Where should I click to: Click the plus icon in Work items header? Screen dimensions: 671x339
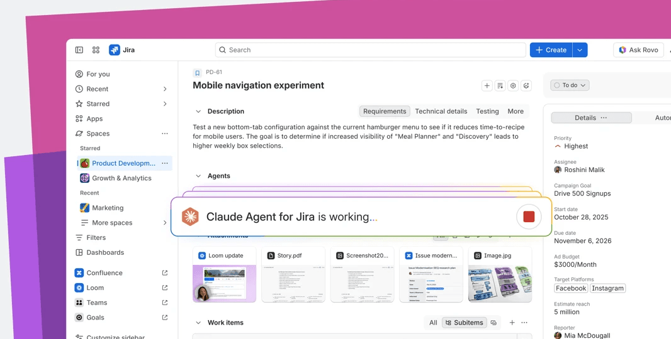point(512,322)
